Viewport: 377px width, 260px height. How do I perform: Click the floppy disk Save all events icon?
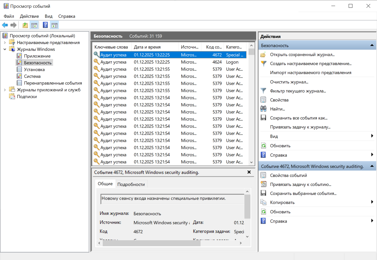point(263,118)
